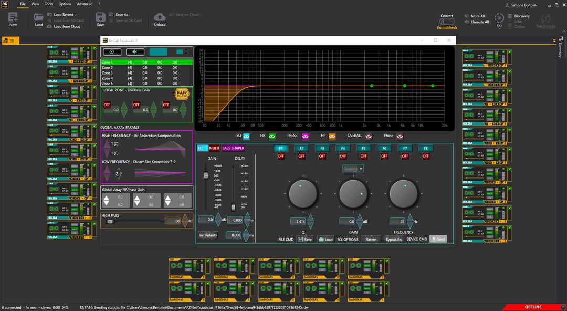Toggle the EQ curve visibility eye
567x311 pixels.
246,136
